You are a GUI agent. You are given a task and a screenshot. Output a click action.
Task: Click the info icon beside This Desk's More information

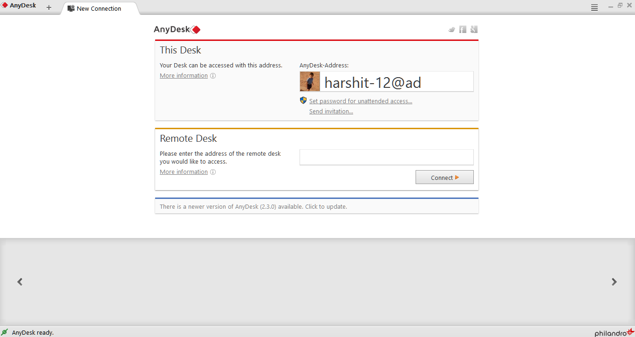[x=213, y=76]
